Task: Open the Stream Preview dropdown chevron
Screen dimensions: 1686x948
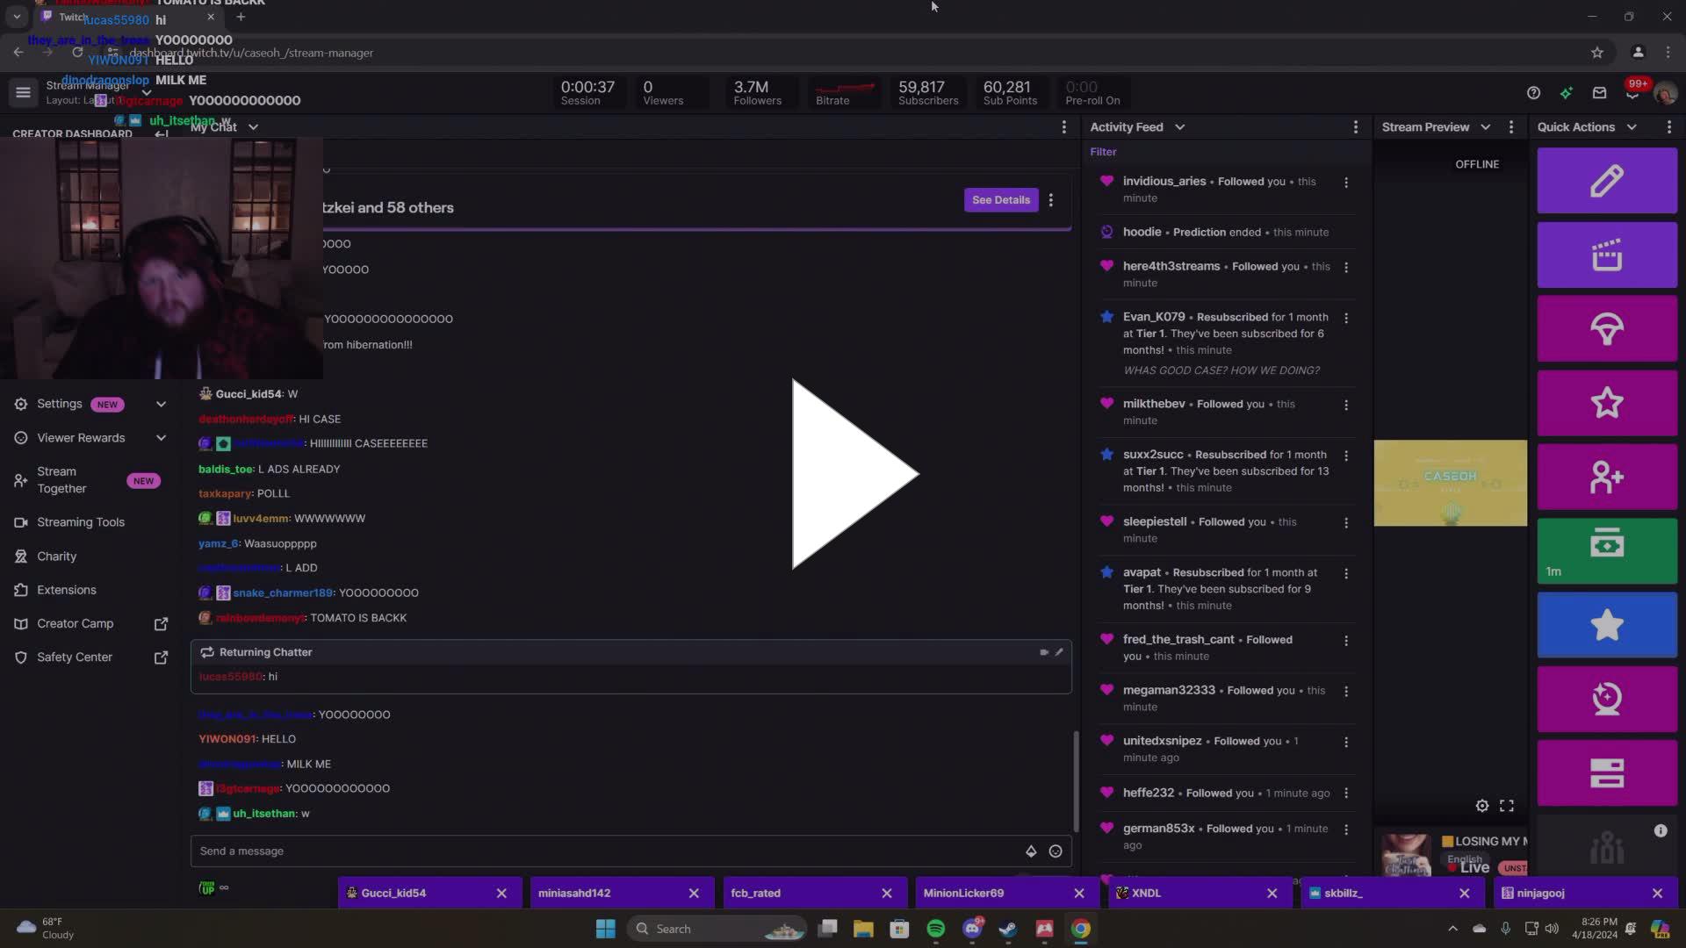Action: coord(1487,126)
